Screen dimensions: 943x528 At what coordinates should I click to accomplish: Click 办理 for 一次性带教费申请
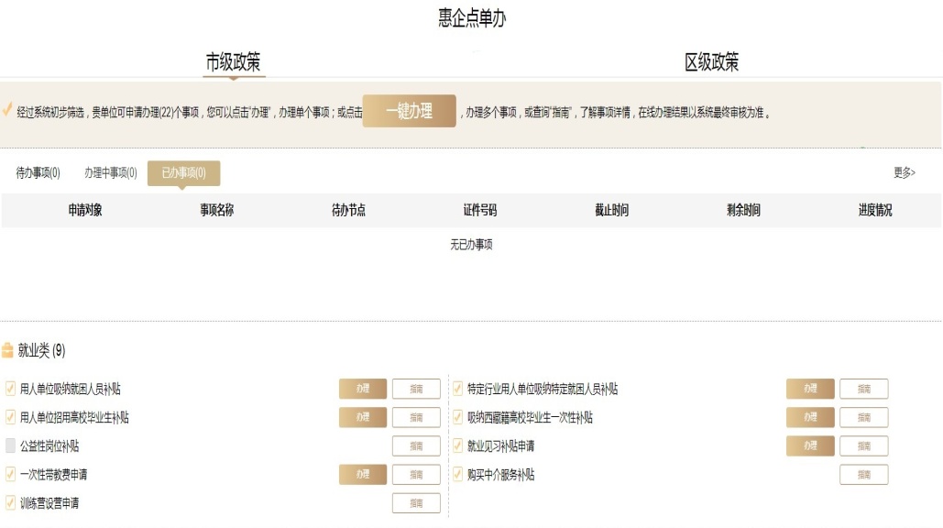click(x=363, y=474)
